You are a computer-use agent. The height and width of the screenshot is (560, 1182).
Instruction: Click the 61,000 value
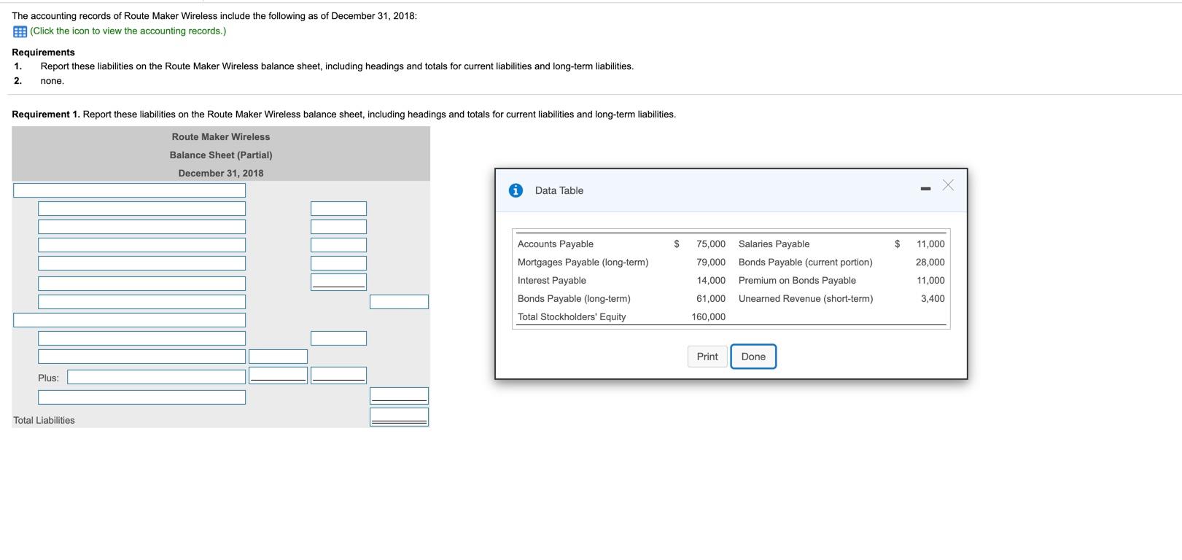click(x=711, y=299)
